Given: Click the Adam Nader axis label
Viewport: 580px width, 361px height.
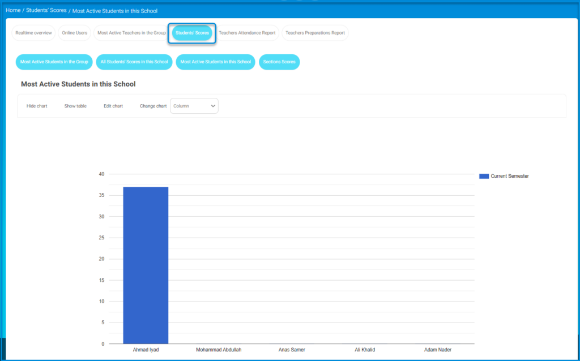Looking at the screenshot, I should coord(438,350).
